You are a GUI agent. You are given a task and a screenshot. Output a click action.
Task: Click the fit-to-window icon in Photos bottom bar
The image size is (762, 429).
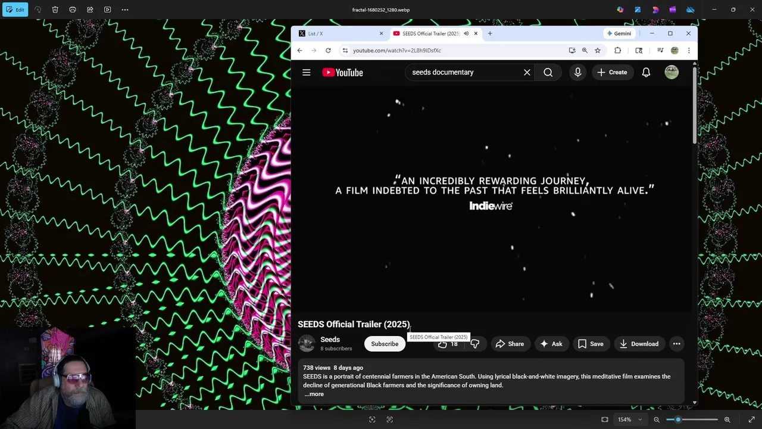[x=605, y=419]
